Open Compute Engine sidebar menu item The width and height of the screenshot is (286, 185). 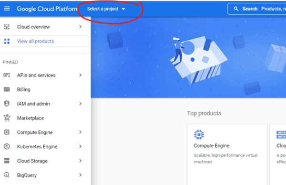point(35,132)
